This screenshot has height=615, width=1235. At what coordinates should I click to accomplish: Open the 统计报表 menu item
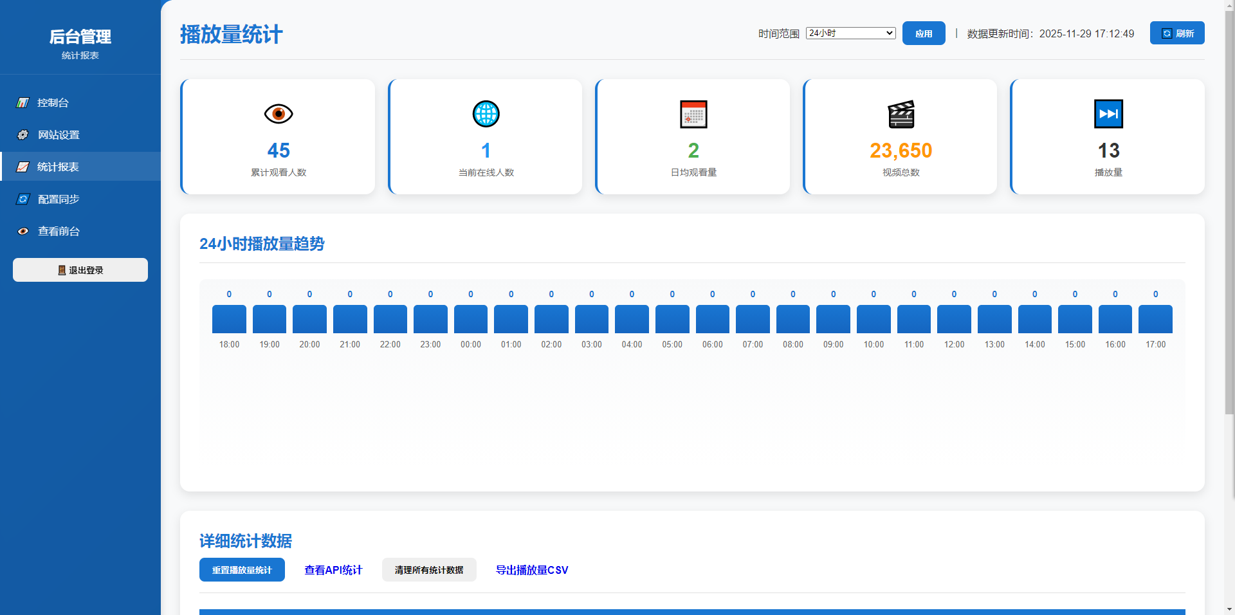tap(58, 167)
